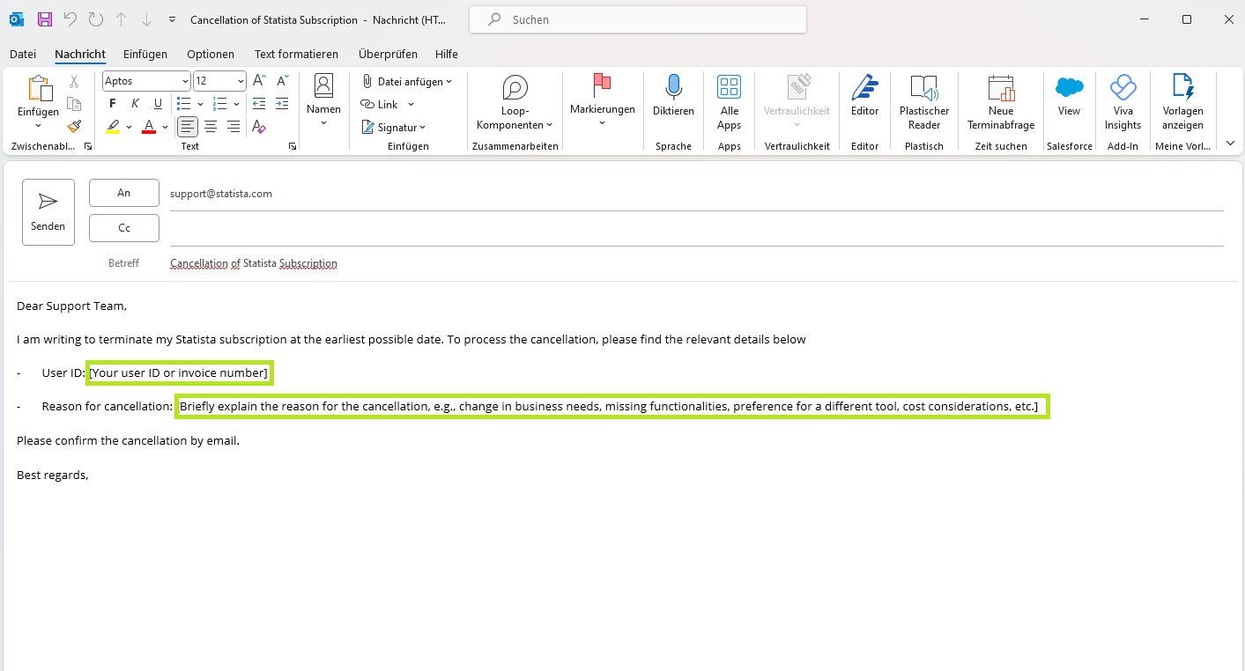Apply the yellow text highlight color
Screen dimensions: 1245x671
(x=113, y=127)
